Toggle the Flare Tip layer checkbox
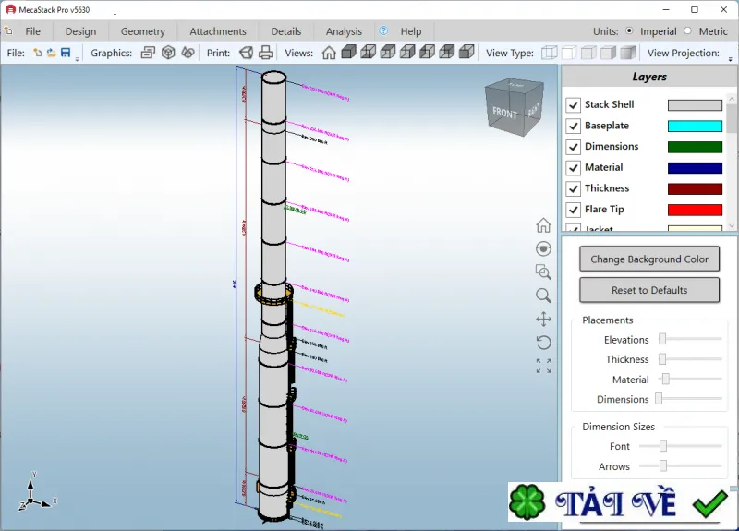 (573, 210)
